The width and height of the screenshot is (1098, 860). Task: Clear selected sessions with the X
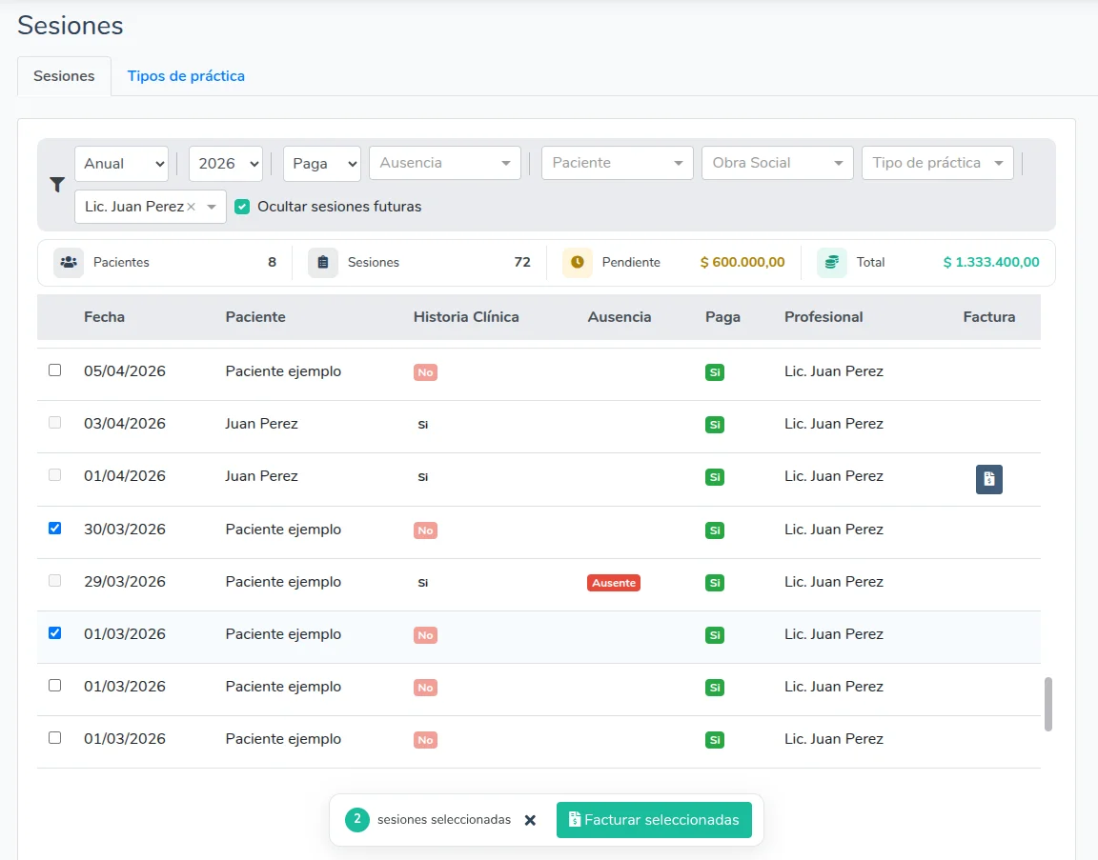click(x=530, y=820)
